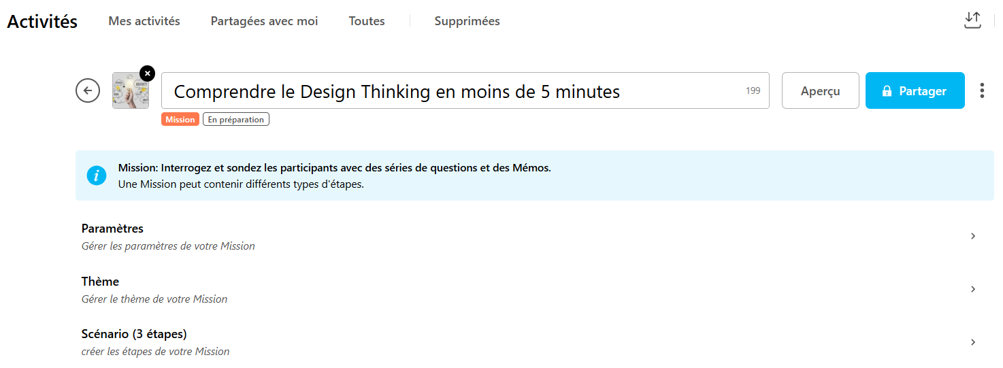Click the Aperçu button

point(820,90)
